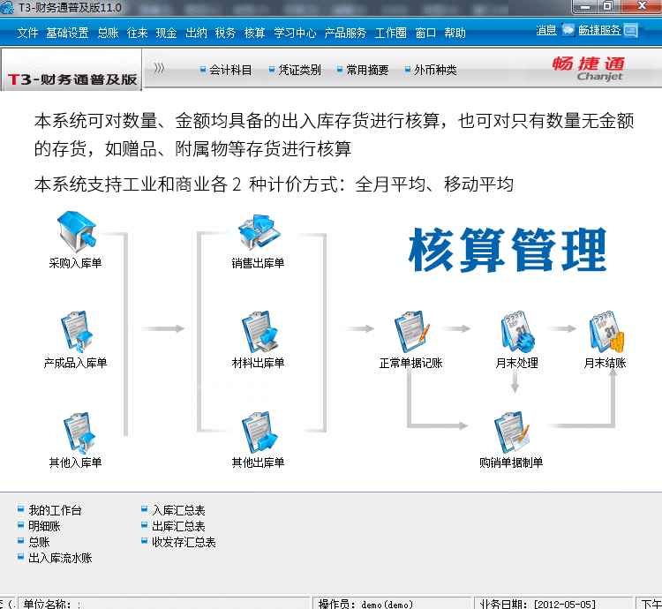Click the 操作员 demo status bar entry
Image resolution: width=662 pixels, height=609 pixels.
(x=392, y=604)
